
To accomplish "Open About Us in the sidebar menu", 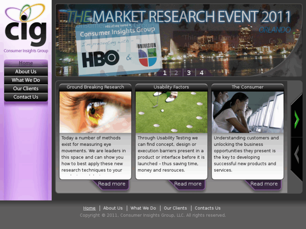I will click(26, 71).
